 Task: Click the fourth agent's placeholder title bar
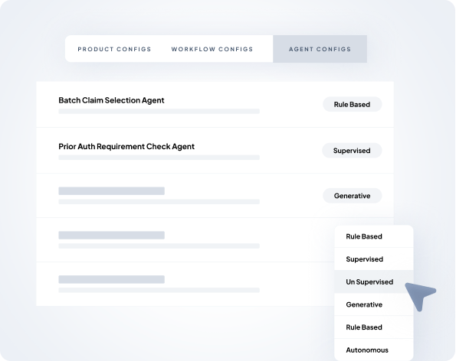coord(112,235)
